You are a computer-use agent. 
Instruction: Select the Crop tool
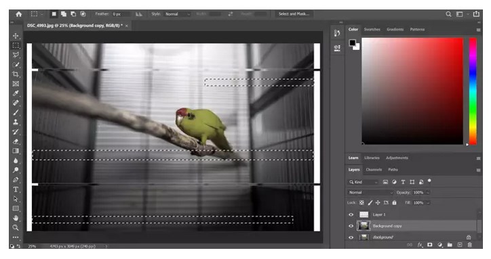[16, 74]
